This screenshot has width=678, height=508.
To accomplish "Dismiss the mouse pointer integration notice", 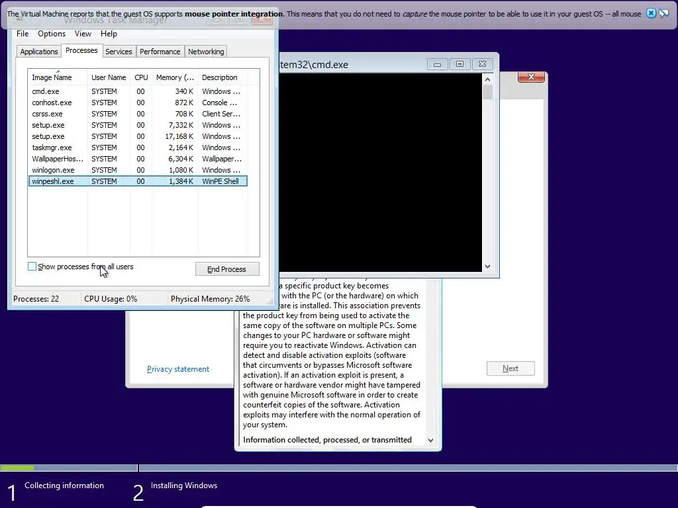I will pyautogui.click(x=651, y=13).
